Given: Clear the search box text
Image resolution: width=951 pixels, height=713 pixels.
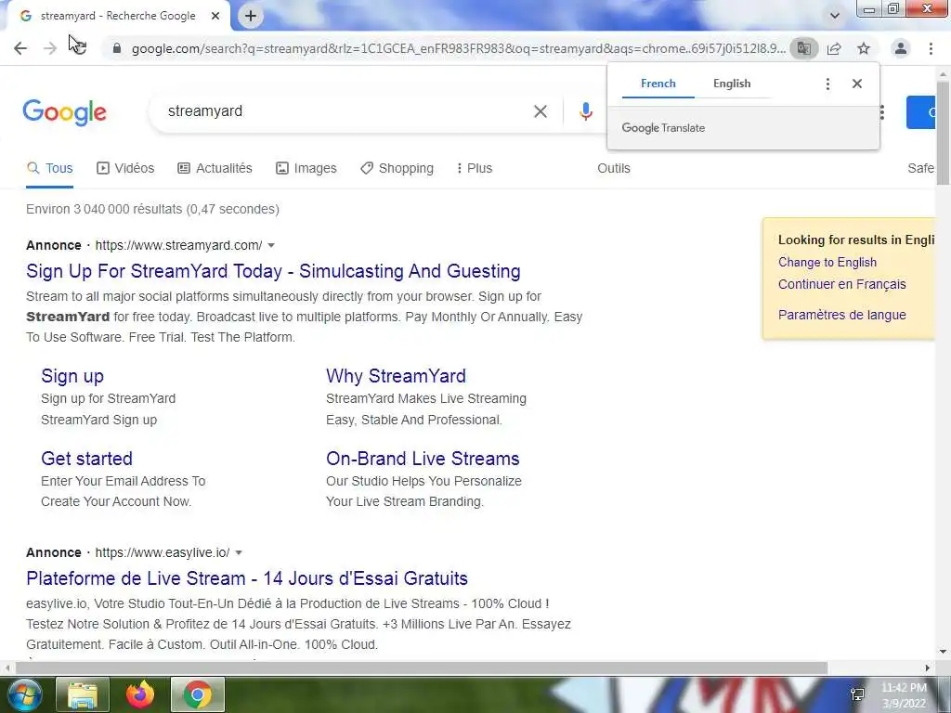Looking at the screenshot, I should coord(541,111).
